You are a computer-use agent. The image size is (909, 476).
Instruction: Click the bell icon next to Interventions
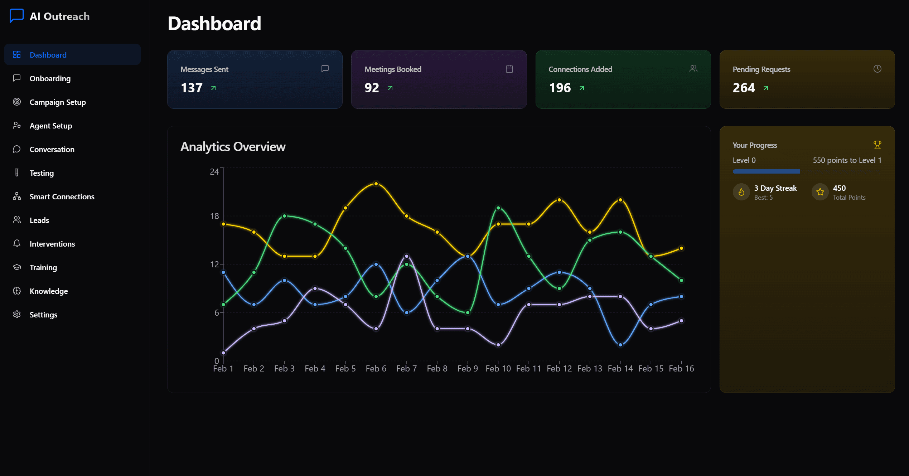(x=17, y=243)
